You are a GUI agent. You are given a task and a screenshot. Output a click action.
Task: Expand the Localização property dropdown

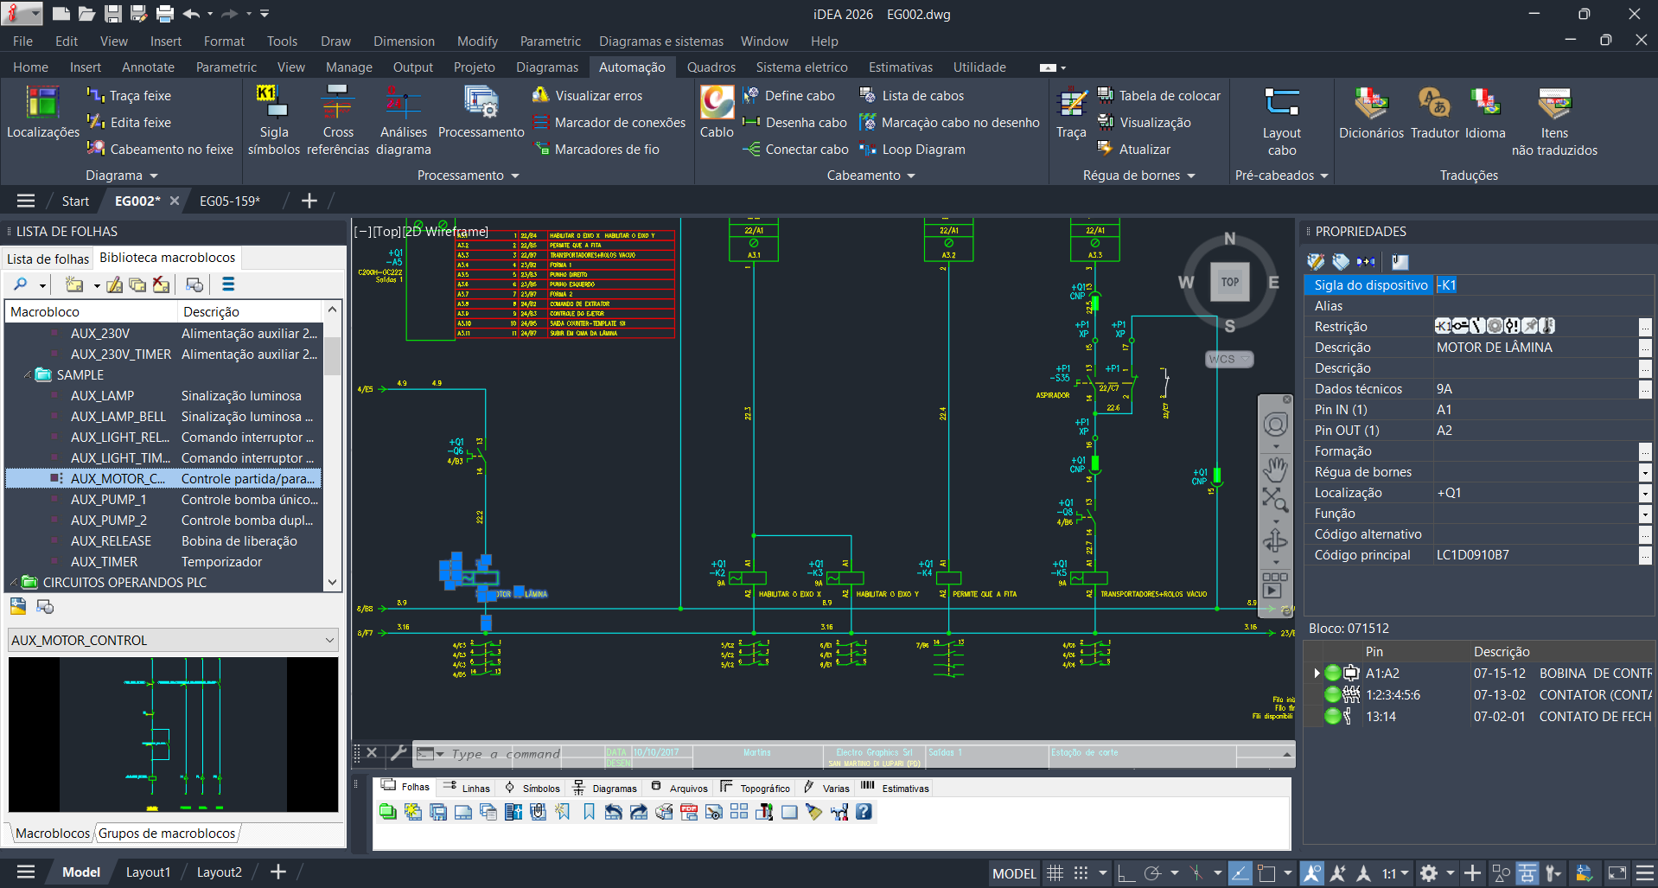click(1644, 493)
